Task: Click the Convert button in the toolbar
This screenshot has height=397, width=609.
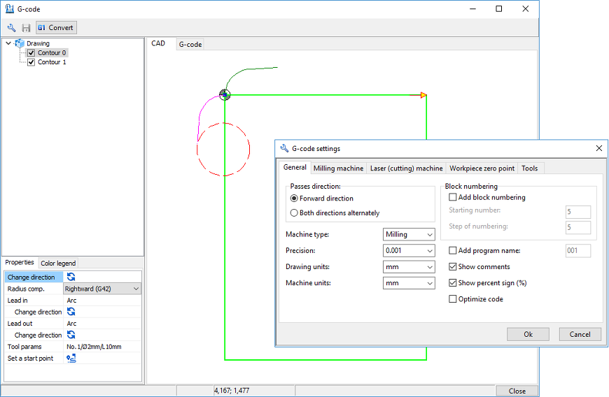Action: [56, 27]
